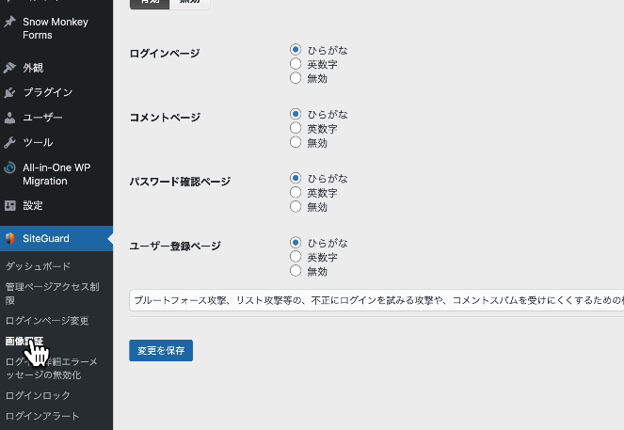Viewport: 624px width, 430px height.
Task: Select 英数字 for パスワード確認ページ
Action: (x=296, y=192)
